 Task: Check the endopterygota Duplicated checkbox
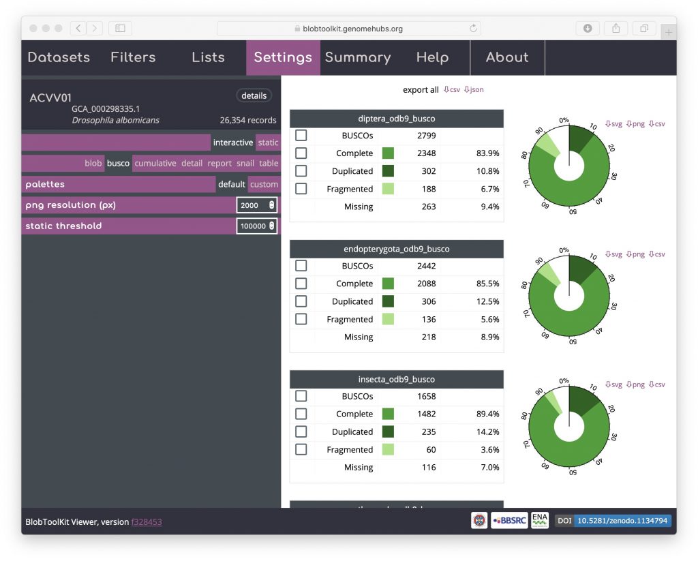click(301, 301)
